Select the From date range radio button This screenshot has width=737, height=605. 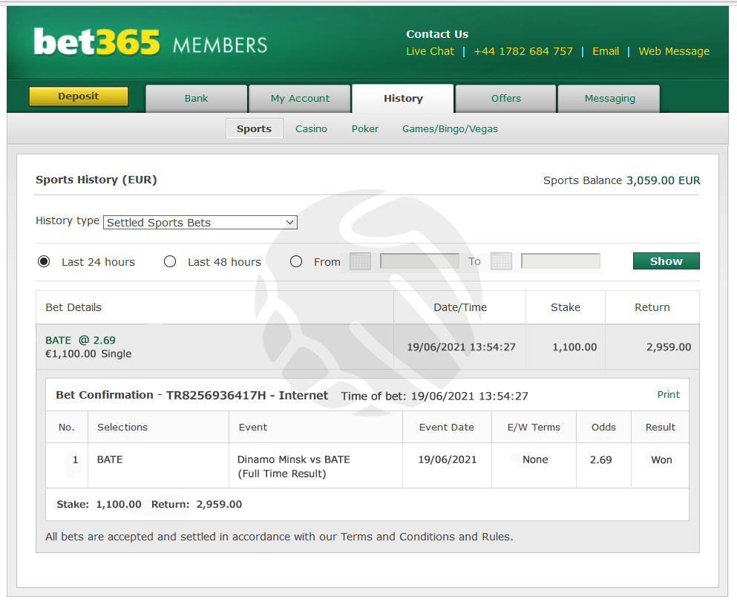[296, 261]
